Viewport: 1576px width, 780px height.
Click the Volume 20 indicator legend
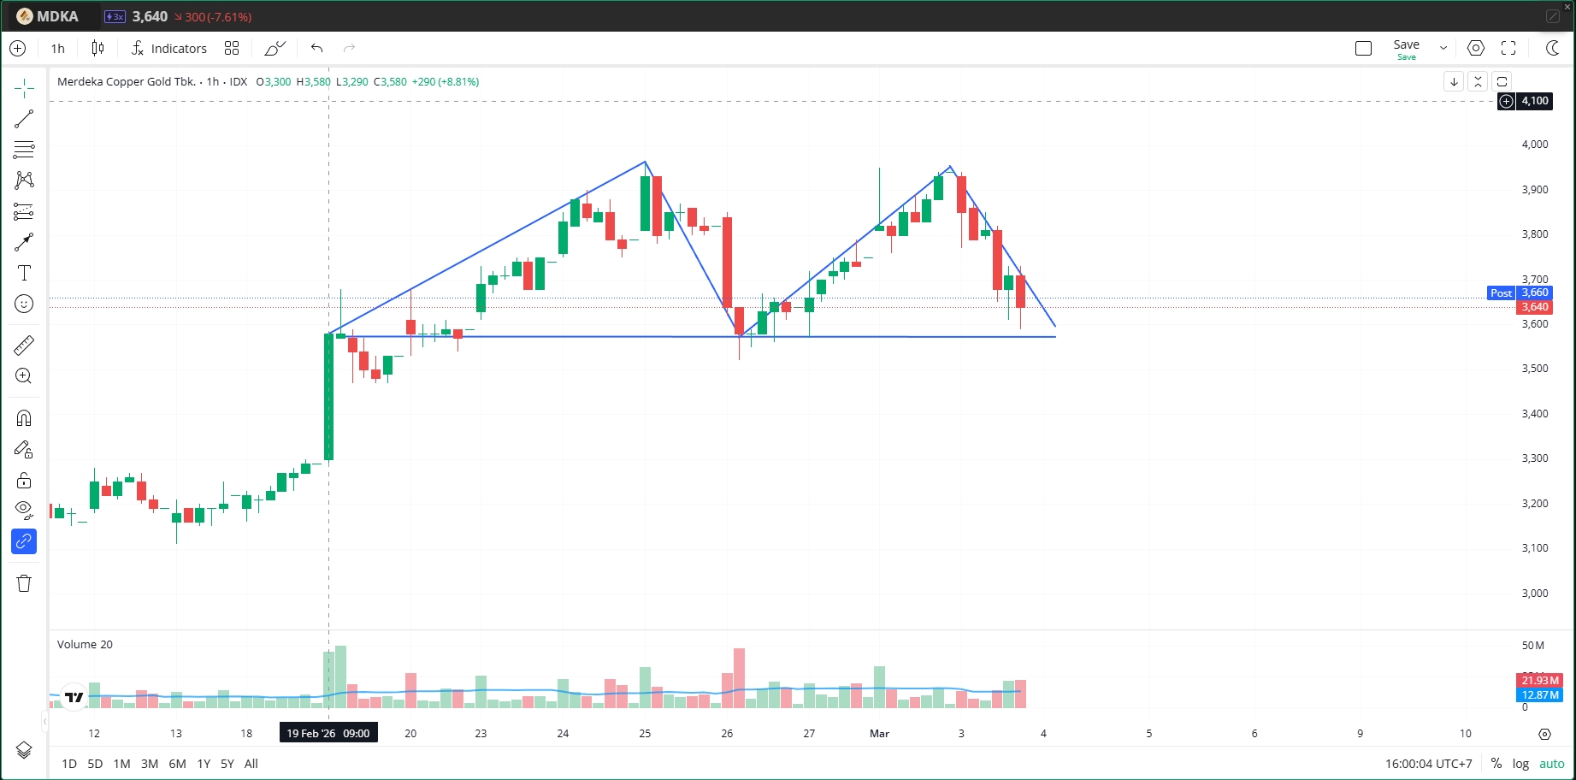[x=85, y=645]
